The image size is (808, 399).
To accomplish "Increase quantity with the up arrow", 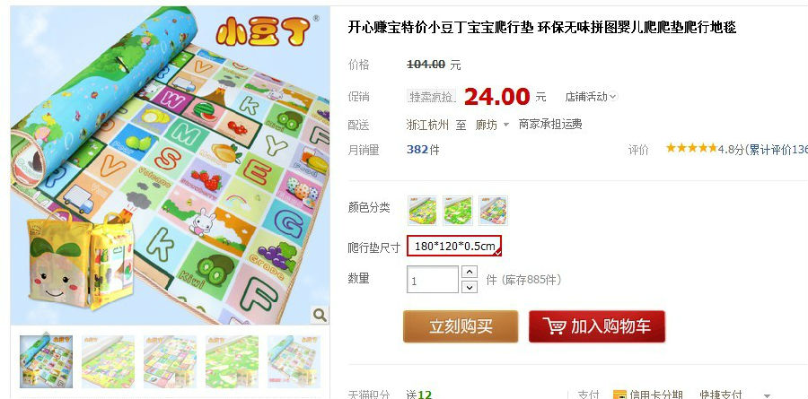I will (469, 272).
